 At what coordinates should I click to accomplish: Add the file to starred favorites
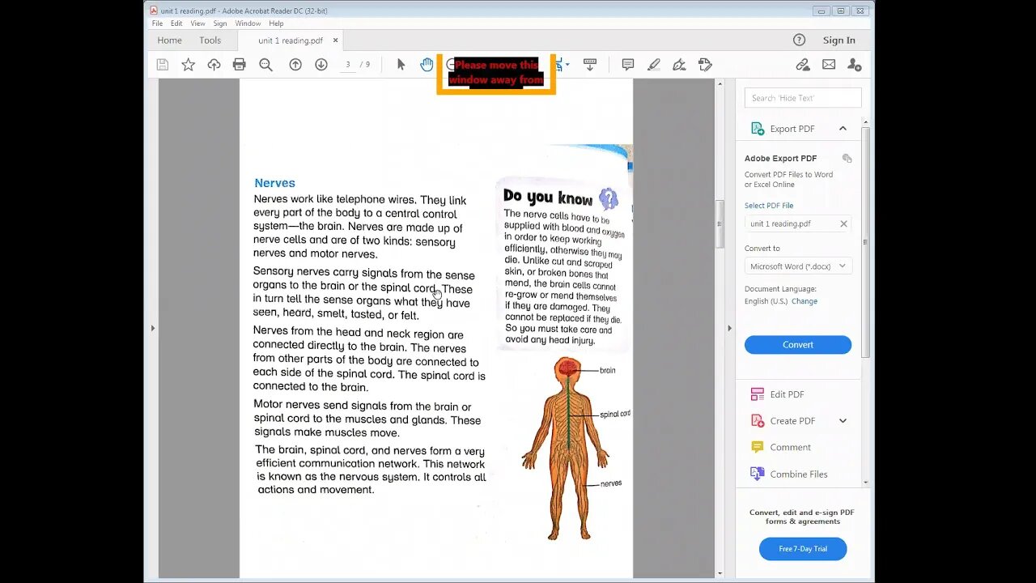[x=189, y=65]
